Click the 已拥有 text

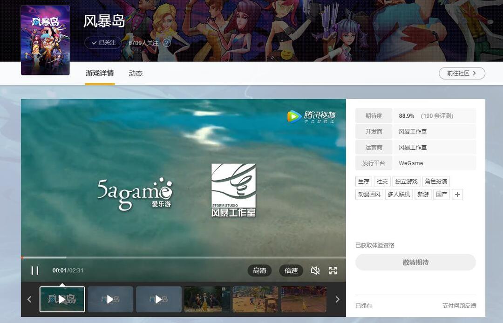[364, 306]
